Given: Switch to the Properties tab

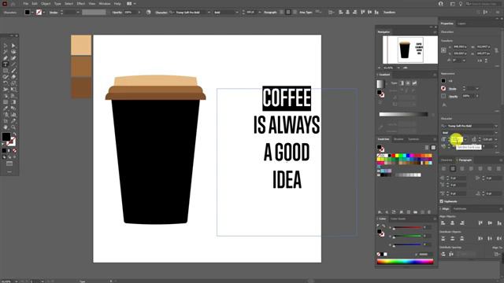Looking at the screenshot, I should tap(447, 24).
